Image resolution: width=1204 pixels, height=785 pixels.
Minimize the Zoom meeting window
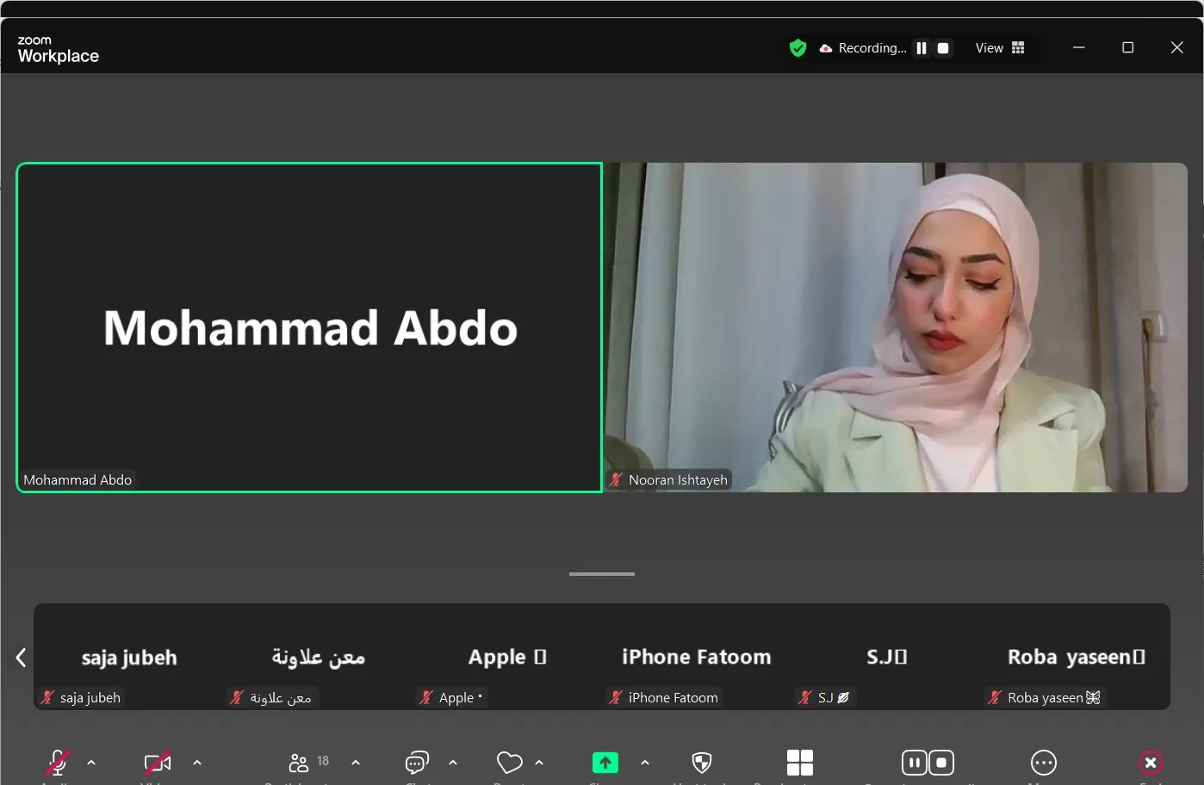1078,47
